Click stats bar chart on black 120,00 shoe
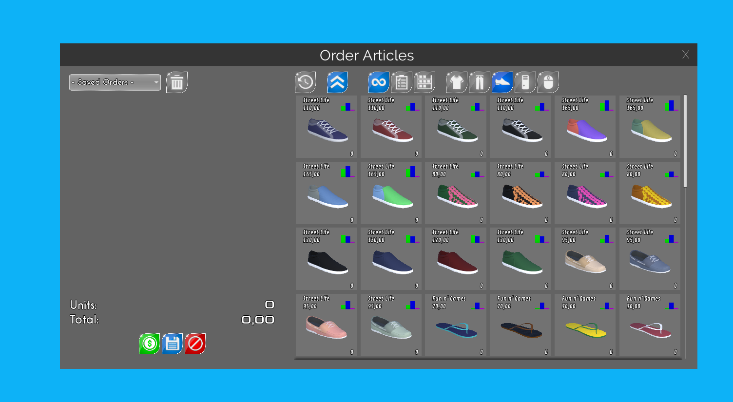Viewport: 733px width, 402px height. click(x=347, y=239)
